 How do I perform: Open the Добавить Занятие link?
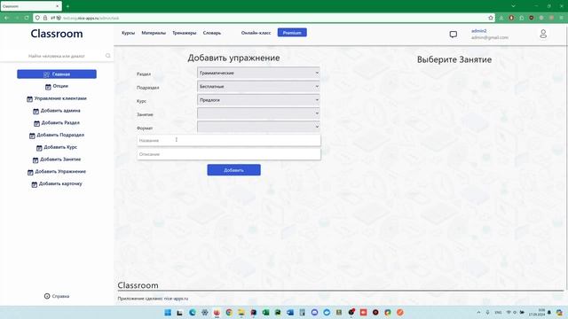coord(60,159)
